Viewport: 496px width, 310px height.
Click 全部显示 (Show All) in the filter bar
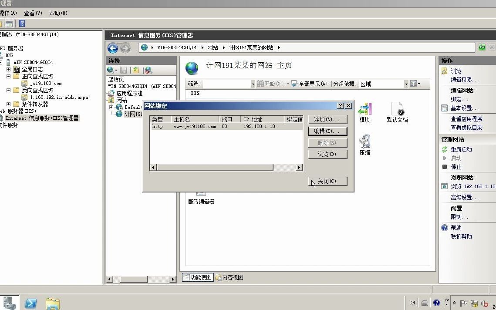click(309, 84)
